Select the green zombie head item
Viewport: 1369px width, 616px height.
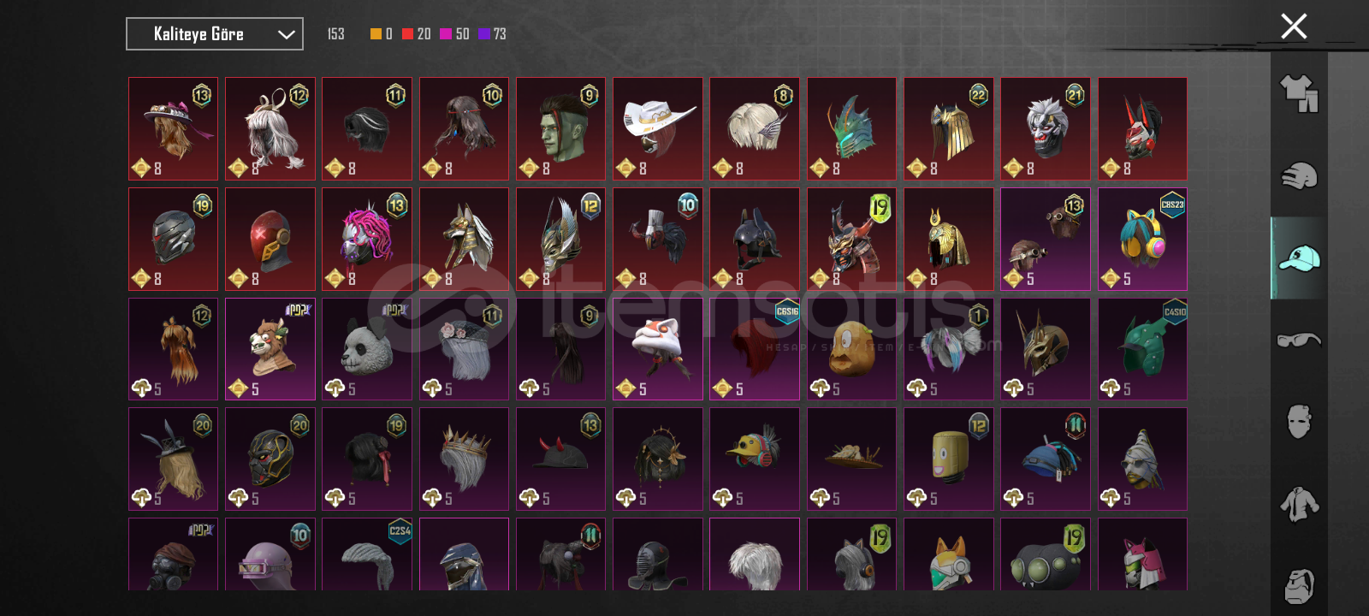click(560, 129)
